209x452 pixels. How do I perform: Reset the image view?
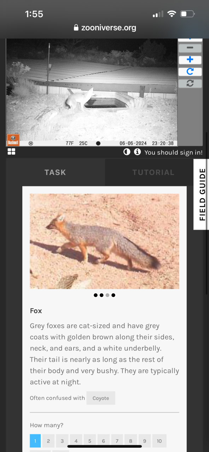pyautogui.click(x=190, y=83)
